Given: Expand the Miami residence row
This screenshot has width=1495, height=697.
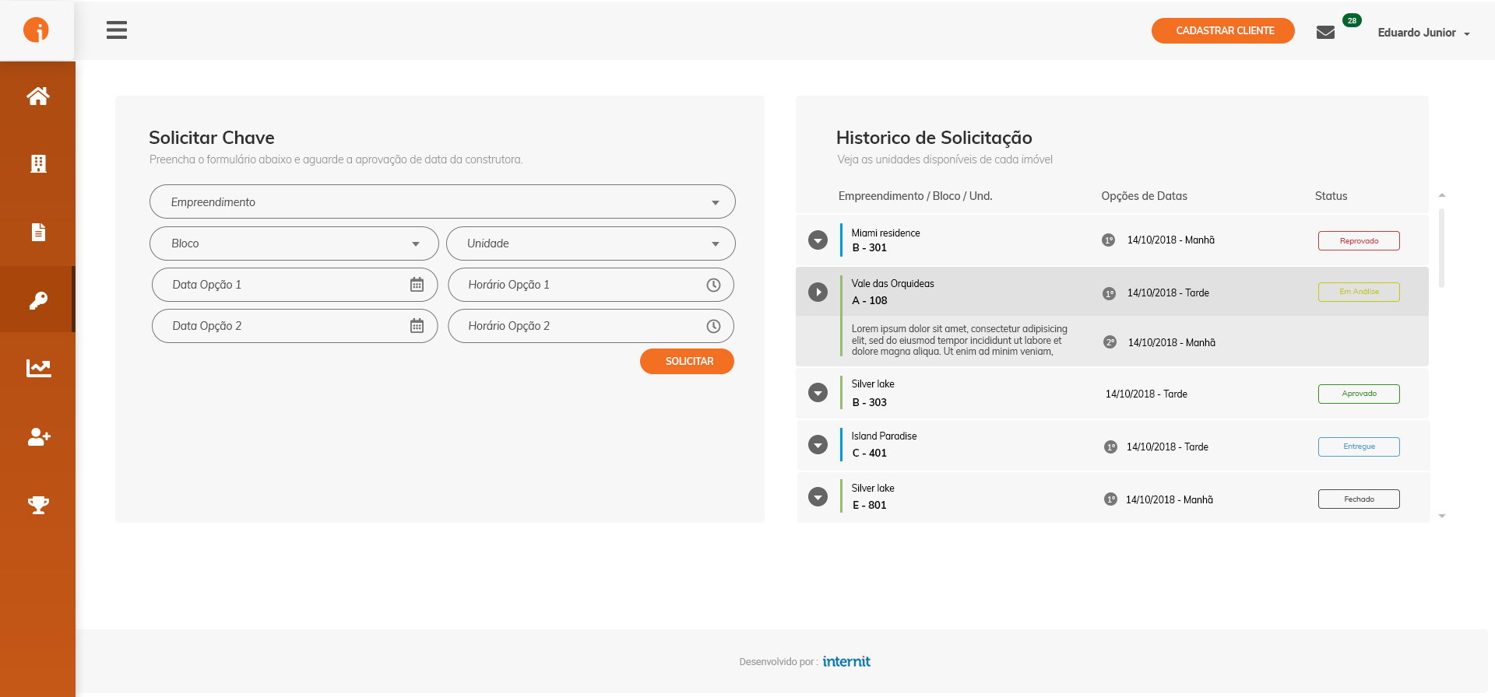Looking at the screenshot, I should point(818,240).
